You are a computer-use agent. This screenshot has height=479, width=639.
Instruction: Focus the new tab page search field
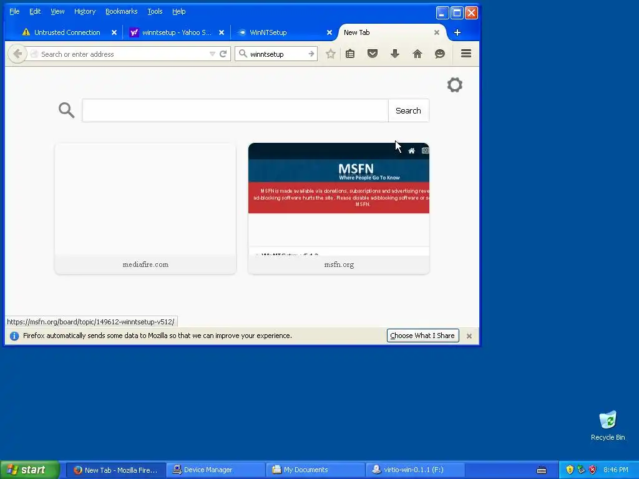[235, 110]
